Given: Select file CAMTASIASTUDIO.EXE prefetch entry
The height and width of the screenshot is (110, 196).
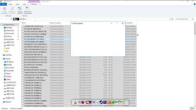Looking at the screenshot, I should click(x=36, y=75).
